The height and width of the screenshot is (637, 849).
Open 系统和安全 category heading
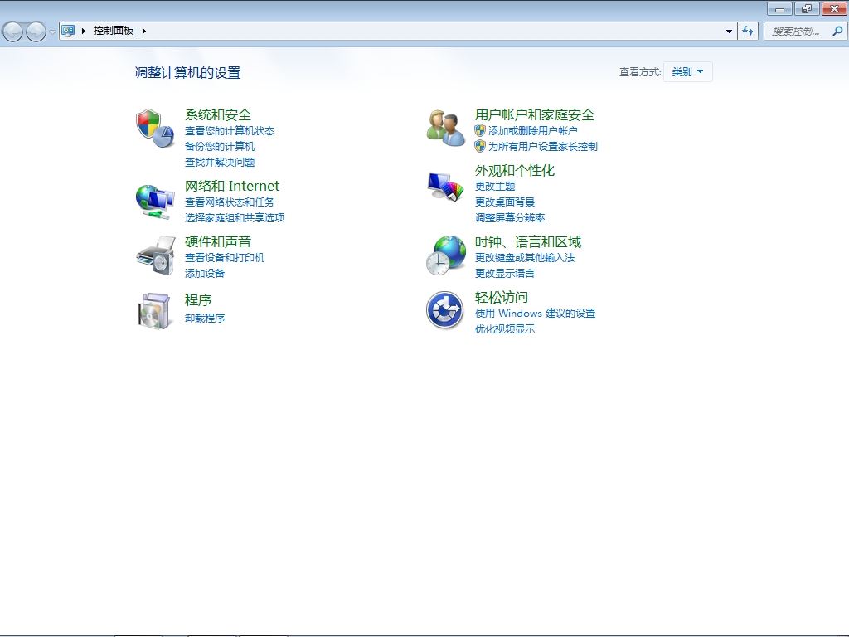[218, 114]
